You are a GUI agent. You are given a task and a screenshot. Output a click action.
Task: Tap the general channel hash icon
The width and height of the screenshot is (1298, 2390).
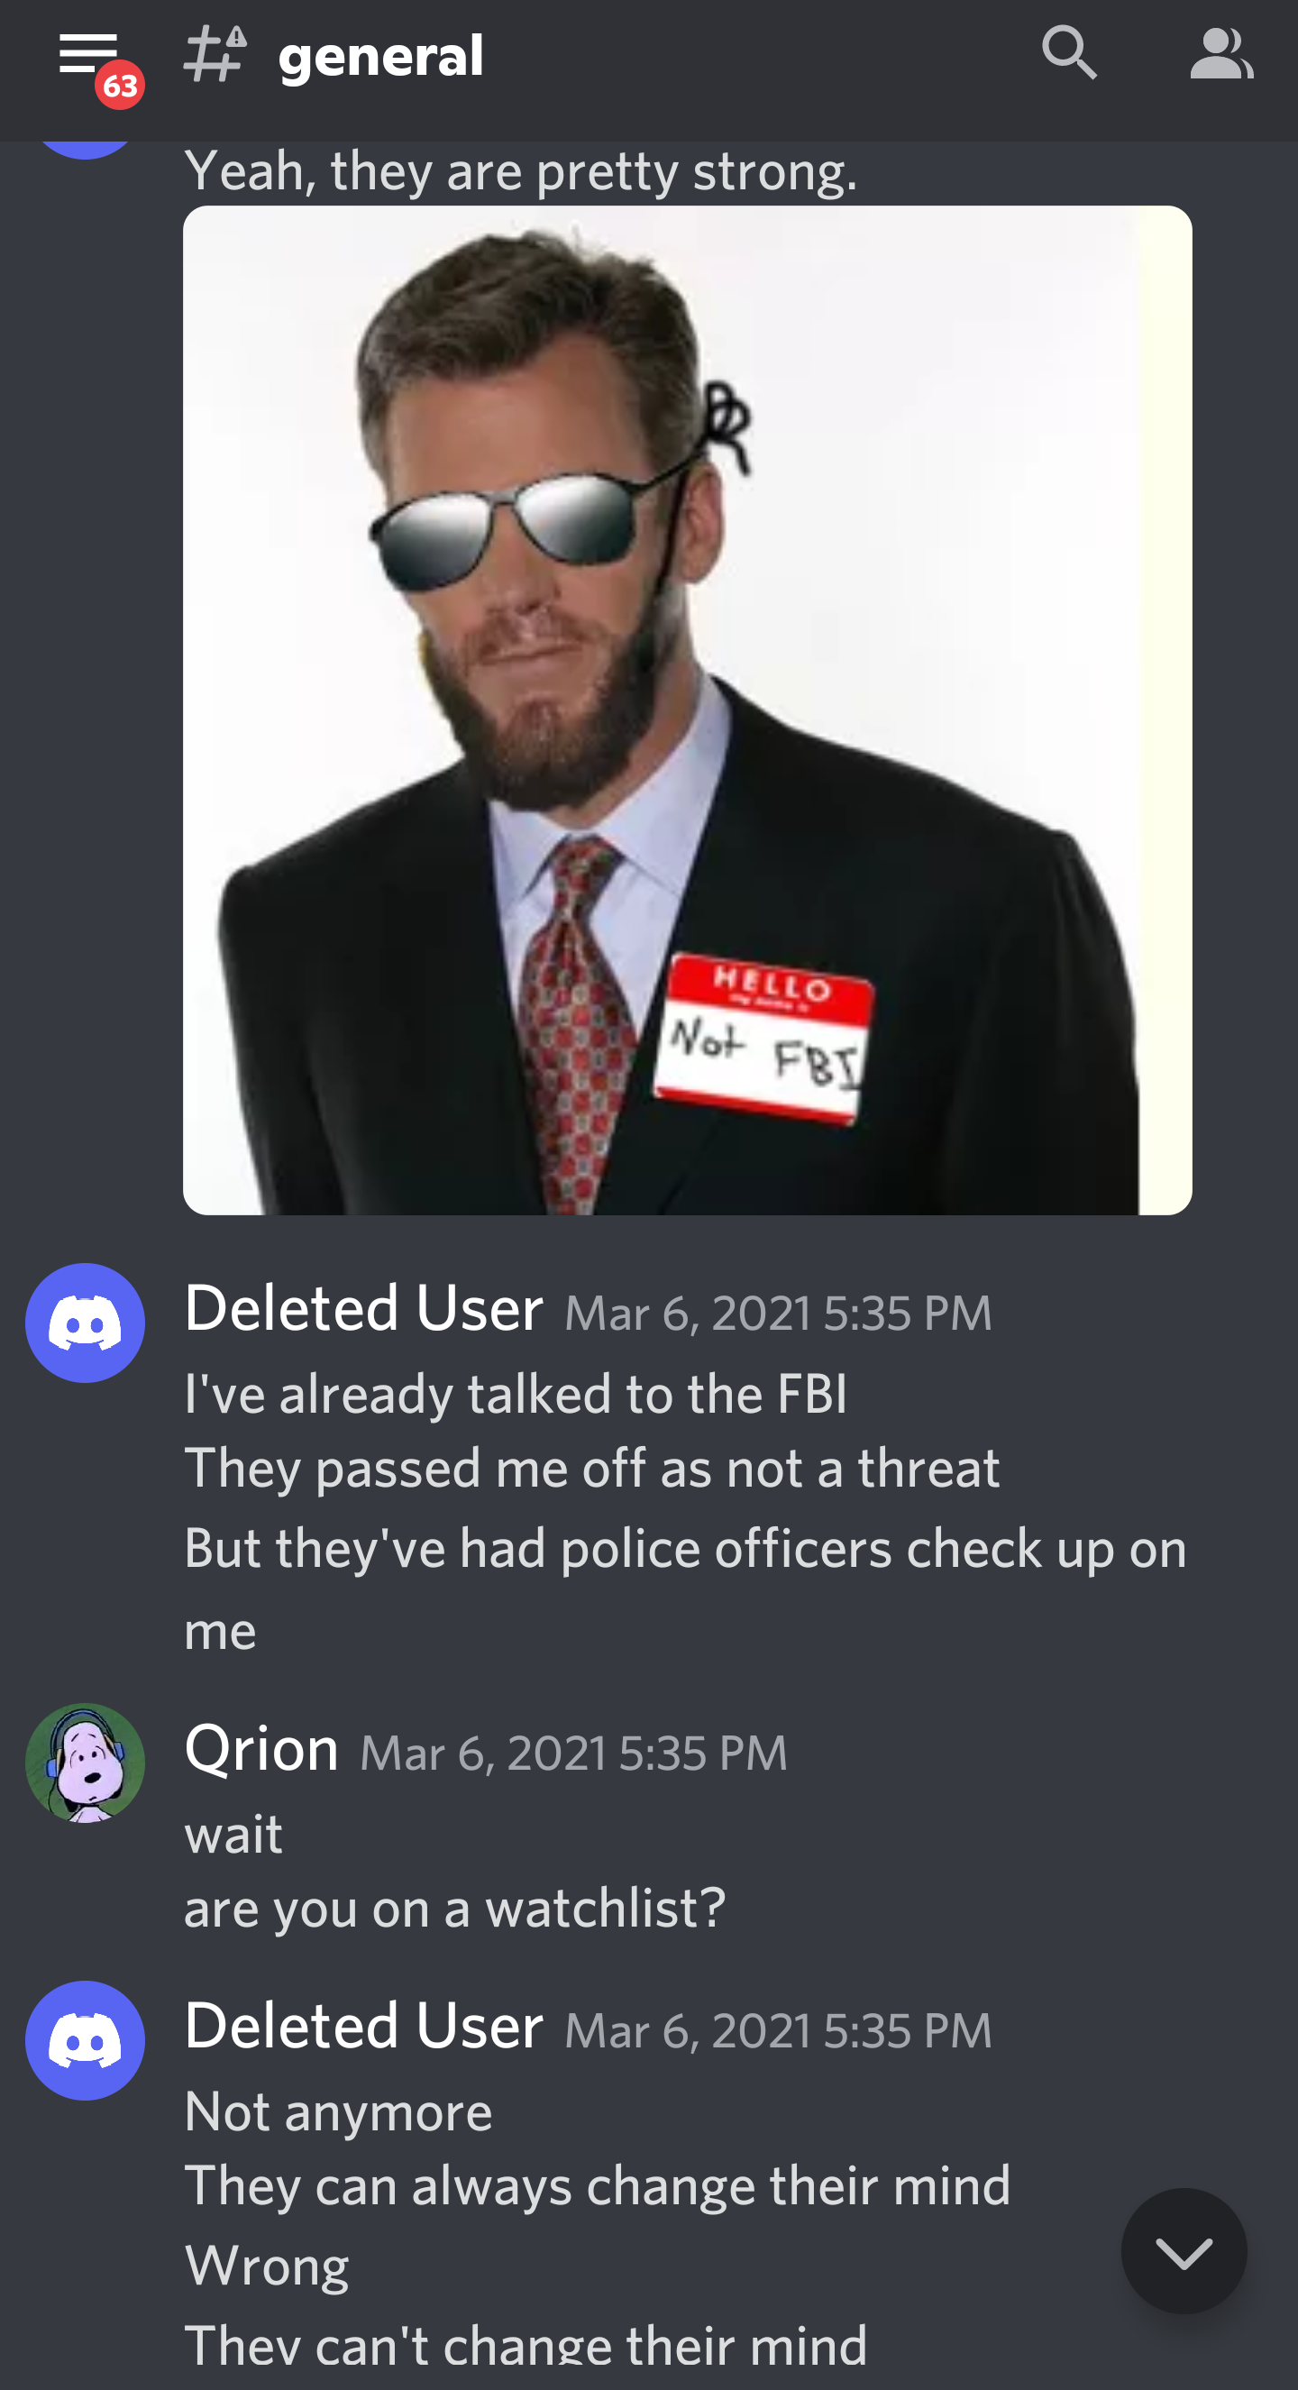(215, 54)
